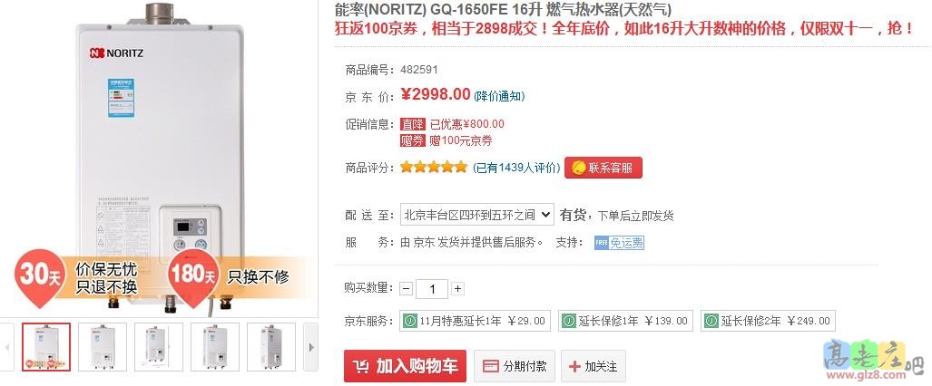
Task: Open the 降价通知 price alert link
Action: point(499,96)
